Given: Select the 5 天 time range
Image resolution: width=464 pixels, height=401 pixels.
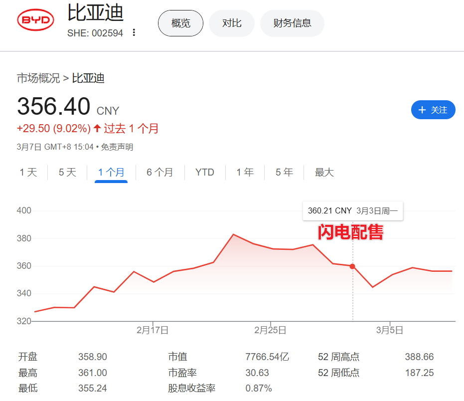Looking at the screenshot, I should pyautogui.click(x=67, y=173).
